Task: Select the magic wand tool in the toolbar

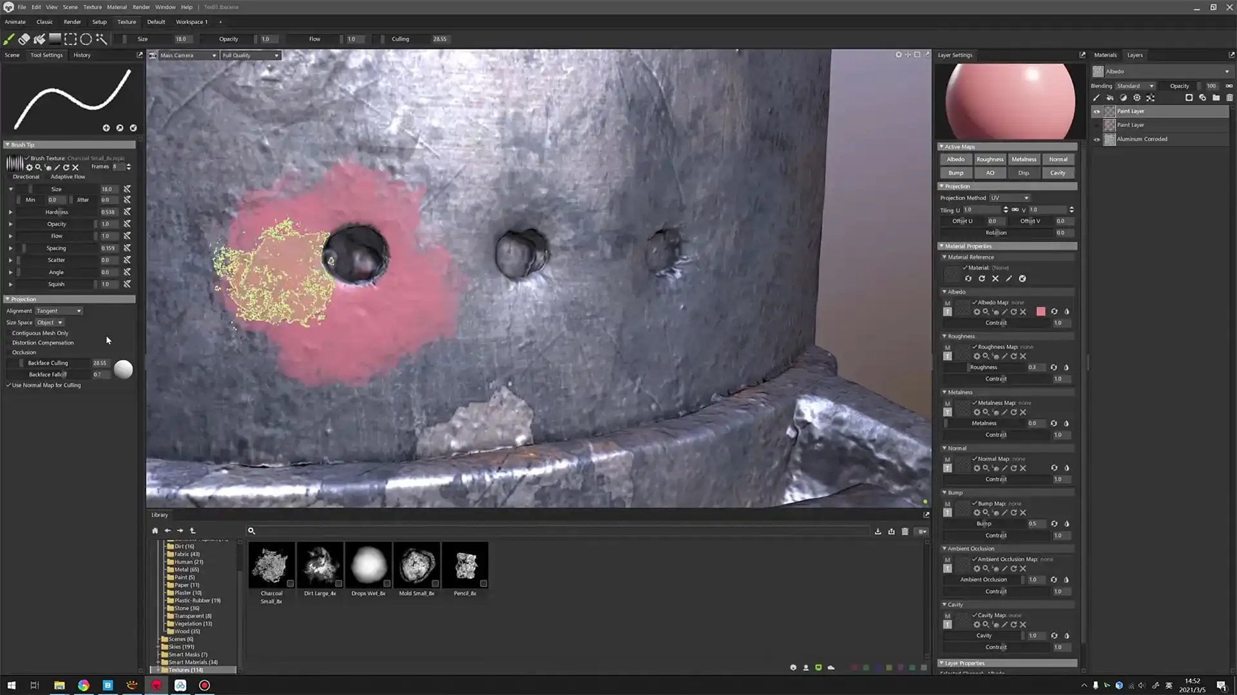Action: coord(102,39)
